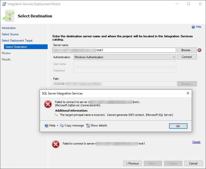Click the Show details icon
The height and width of the screenshot is (169, 206).
[x=88, y=125]
